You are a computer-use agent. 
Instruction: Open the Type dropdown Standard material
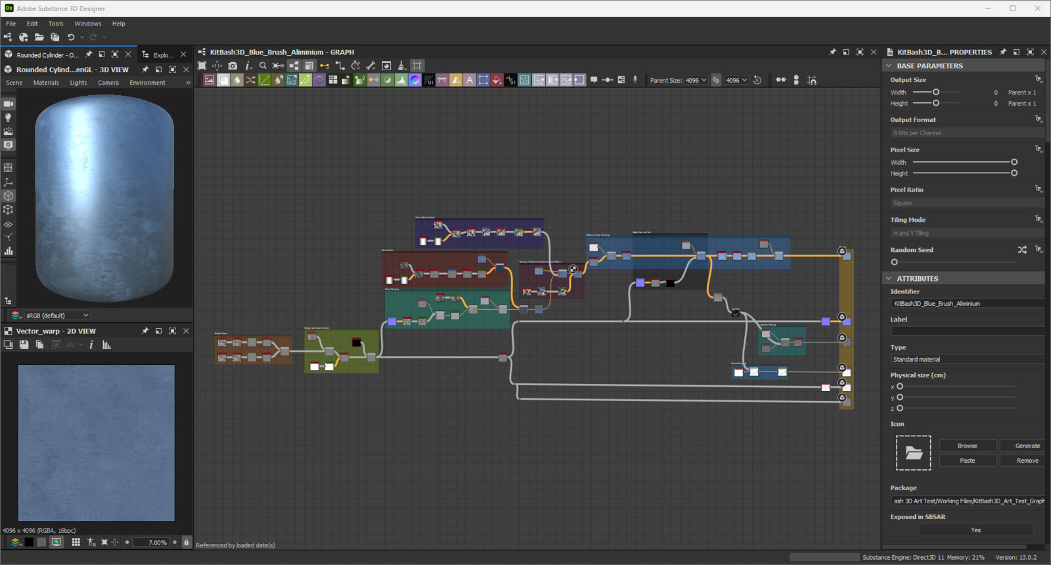tap(967, 360)
